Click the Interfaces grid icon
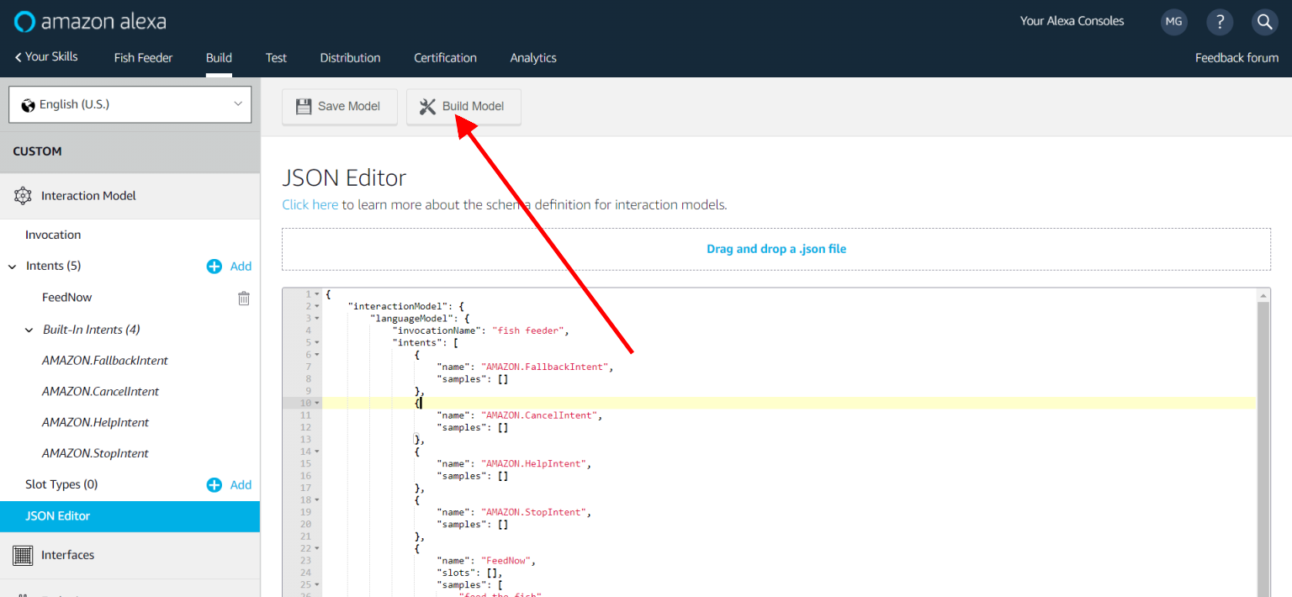1292x597 pixels. point(24,555)
